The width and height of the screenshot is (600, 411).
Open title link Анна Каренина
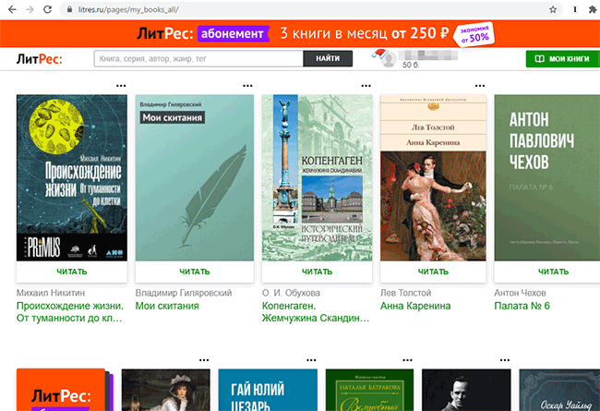coord(415,306)
